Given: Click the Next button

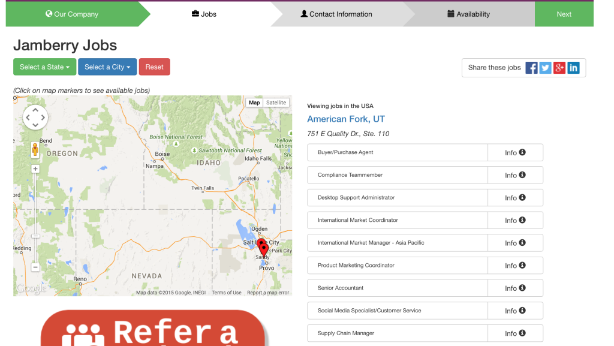Looking at the screenshot, I should (x=564, y=14).
